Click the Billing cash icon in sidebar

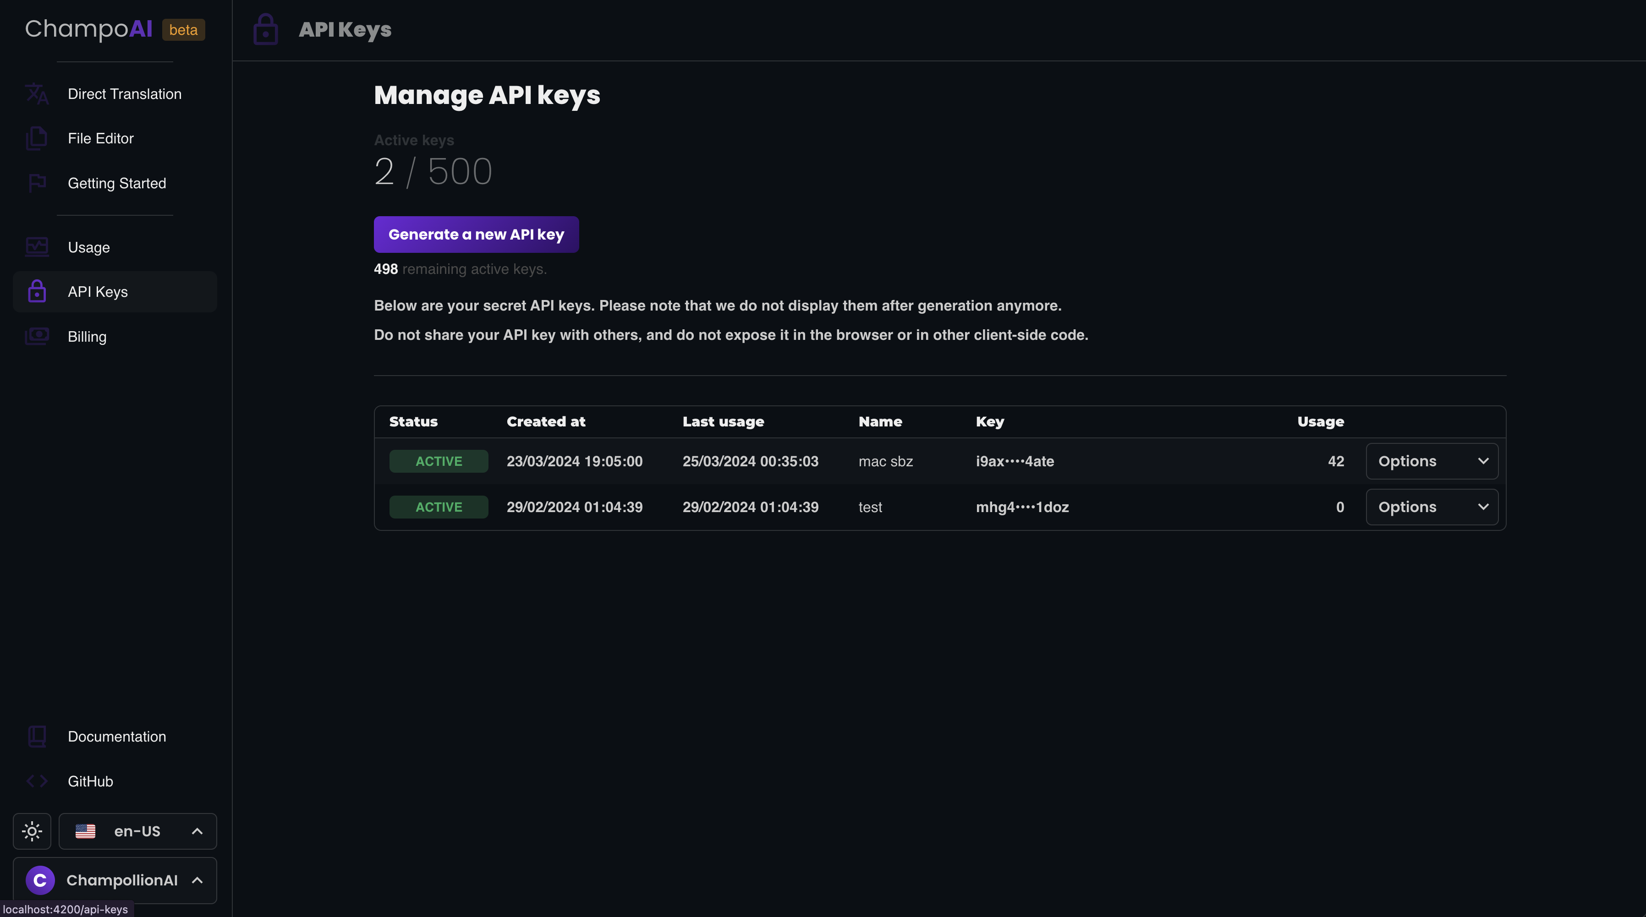point(37,337)
